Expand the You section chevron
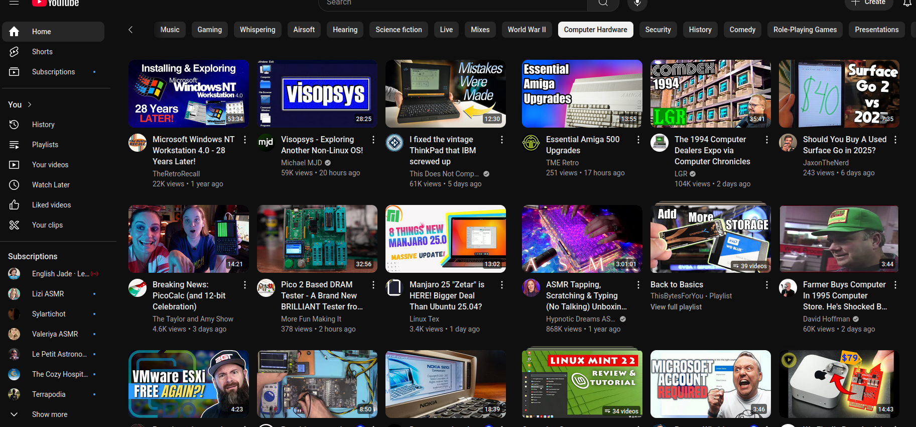The image size is (916, 427). click(x=30, y=104)
